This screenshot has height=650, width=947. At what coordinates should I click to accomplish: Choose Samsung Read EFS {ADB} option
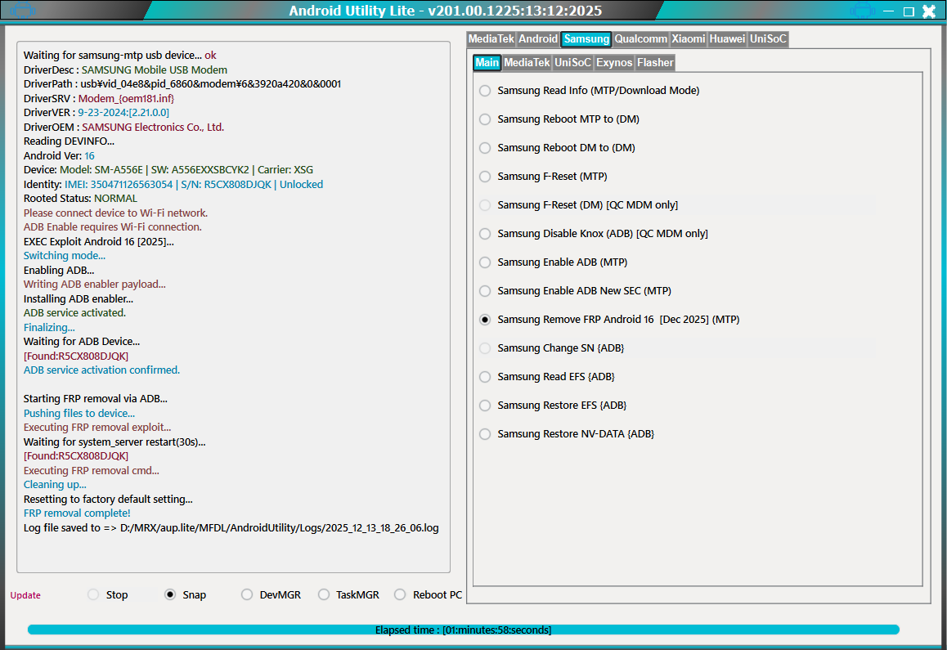[485, 377]
